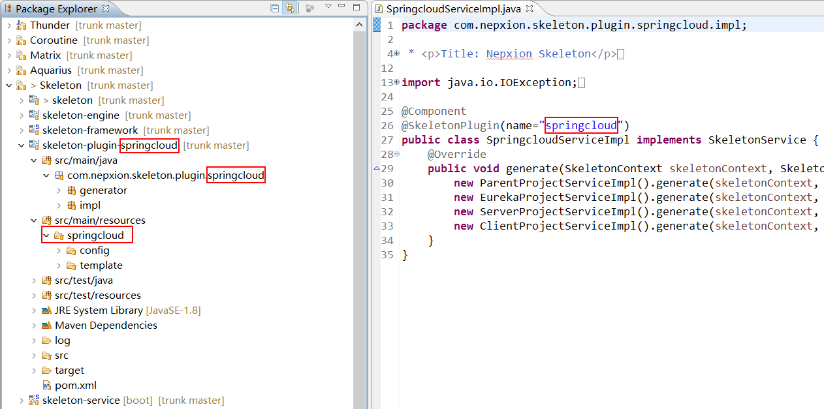The width and height of the screenshot is (824, 409).
Task: Click Collapse All in Package Explorer toolbar
Action: pos(275,8)
